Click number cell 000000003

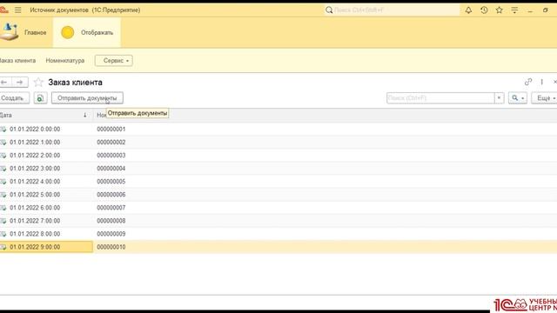111,156
